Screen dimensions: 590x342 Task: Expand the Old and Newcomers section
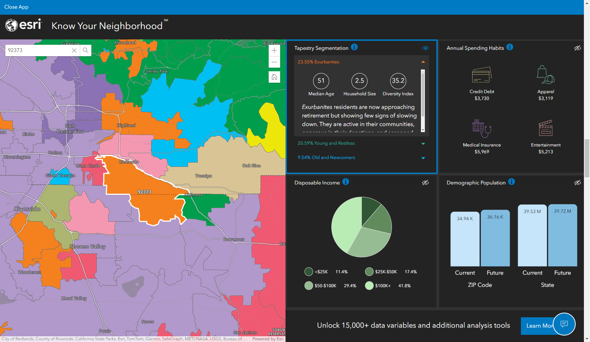click(423, 158)
